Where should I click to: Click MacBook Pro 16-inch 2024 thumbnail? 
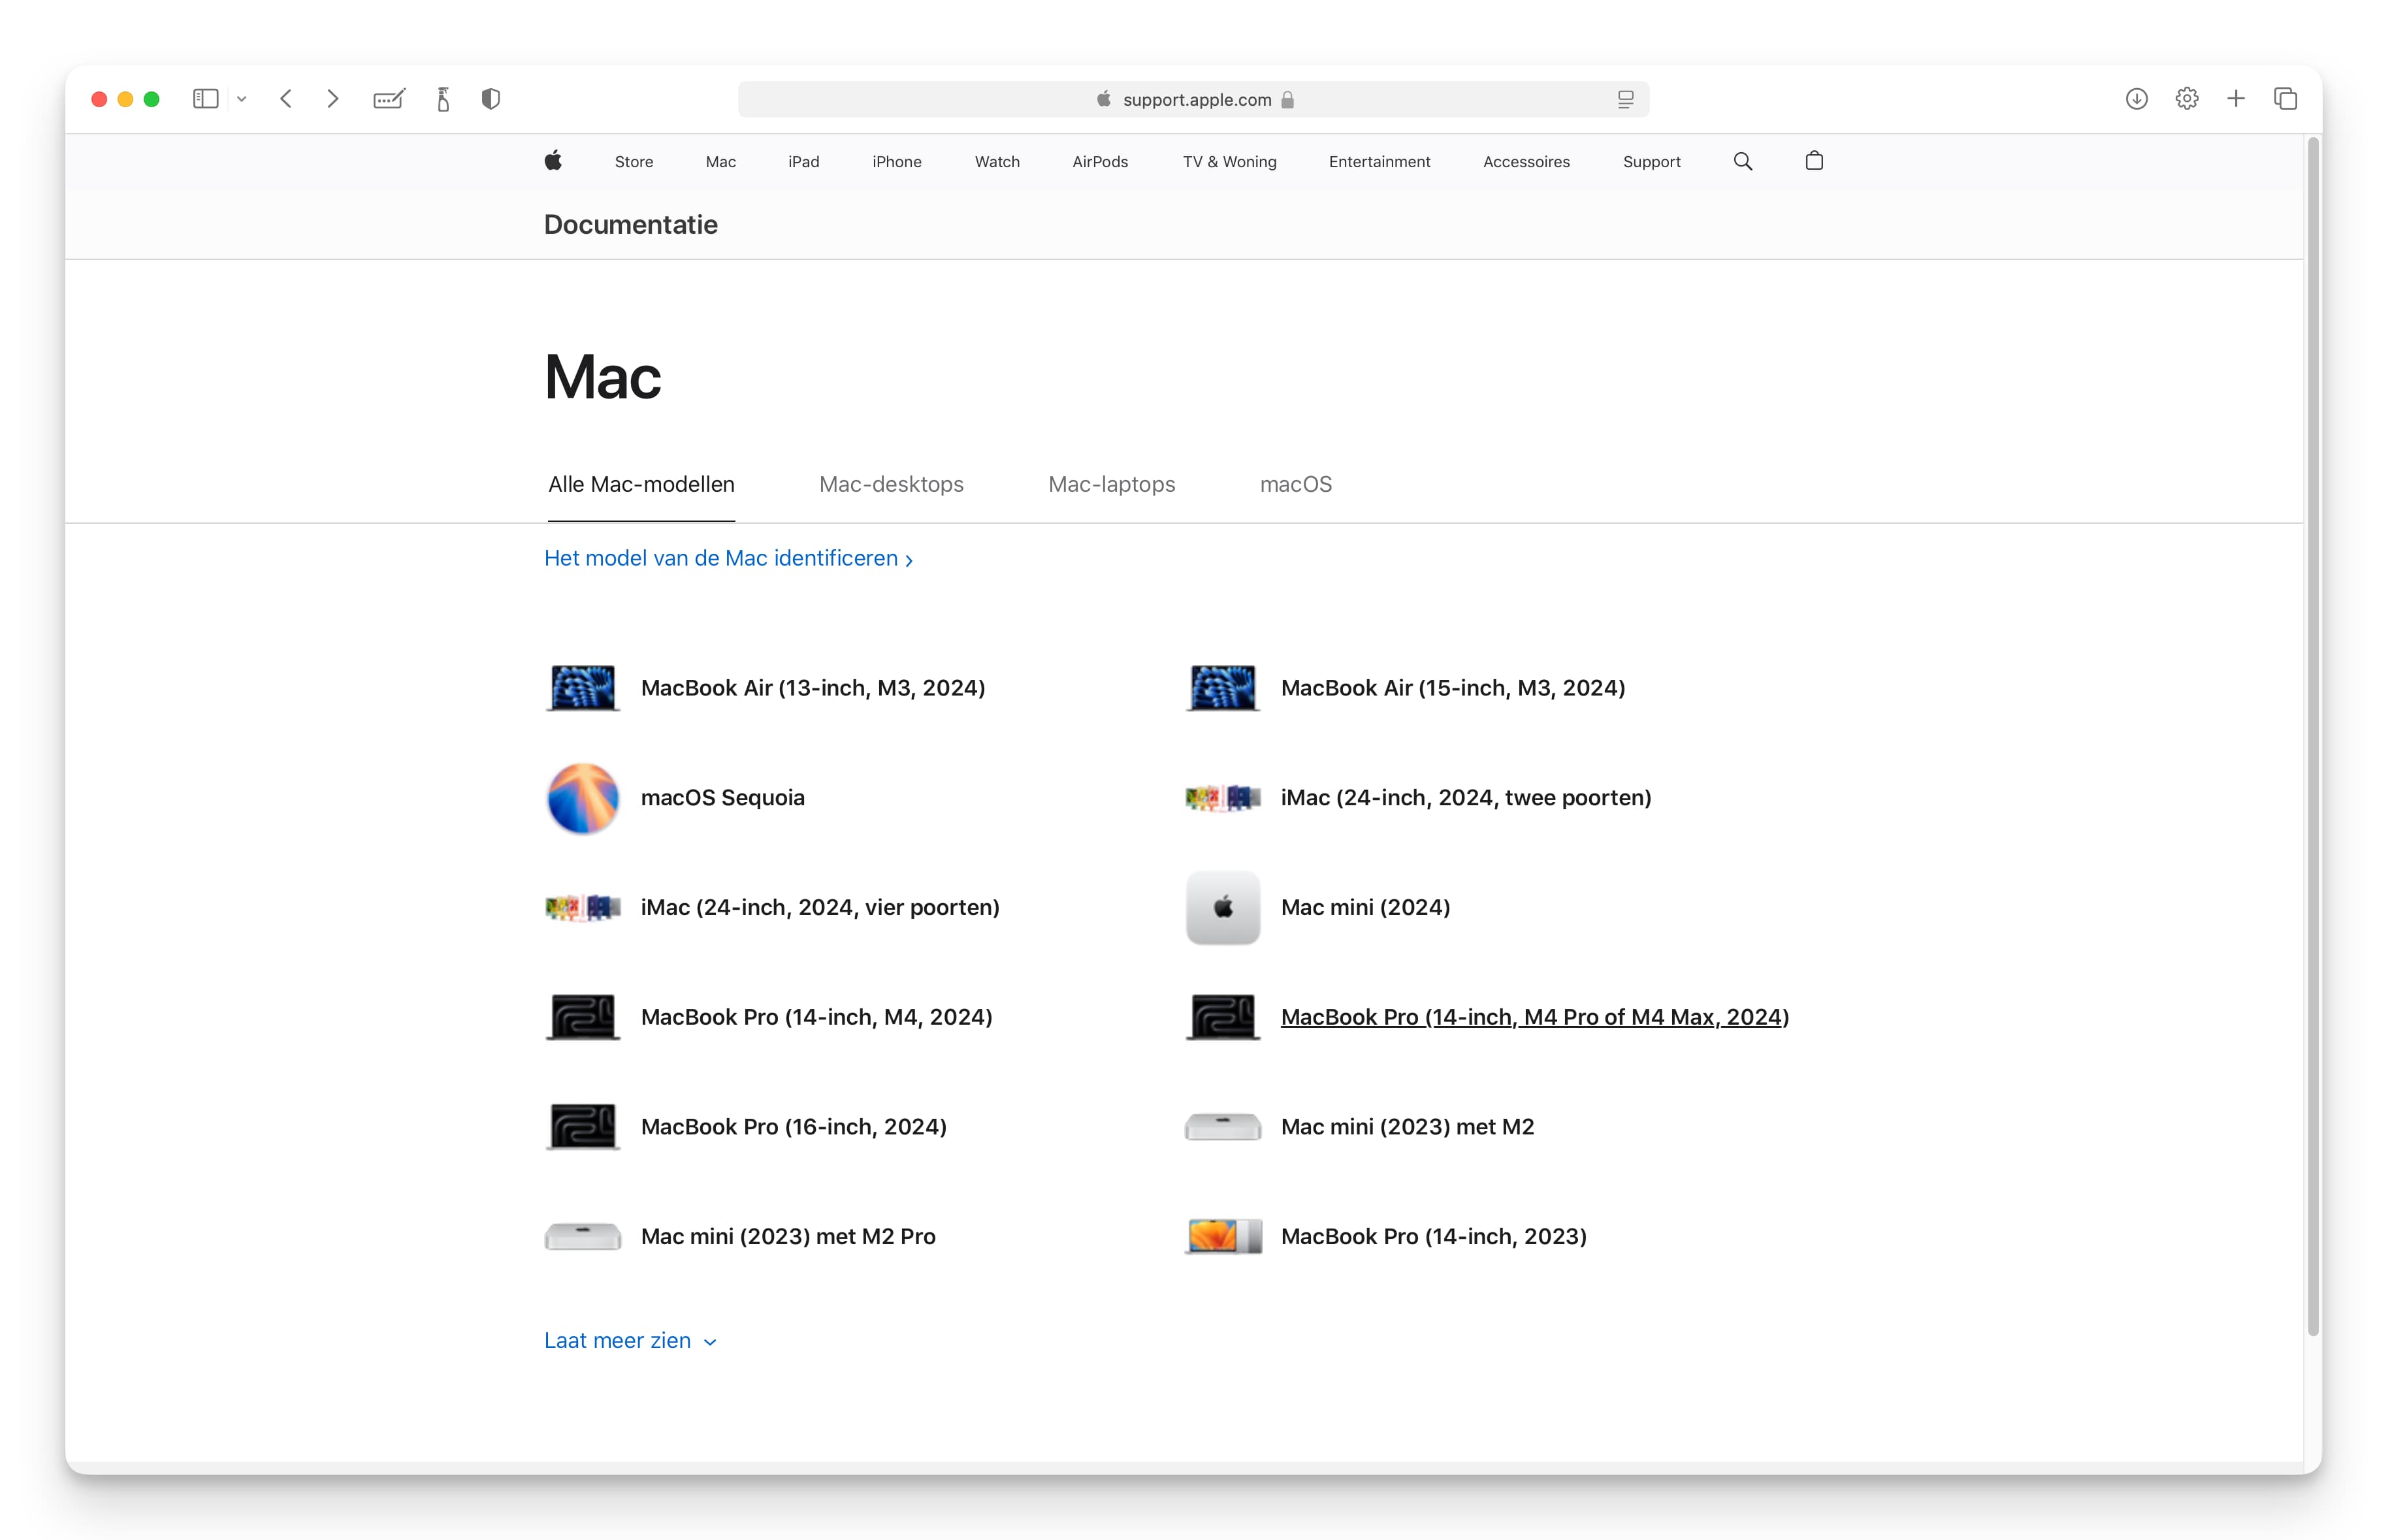583,1127
